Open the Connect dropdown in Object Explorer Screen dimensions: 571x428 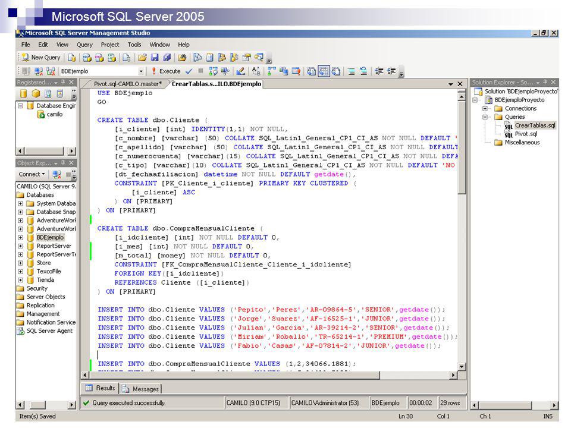click(32, 174)
